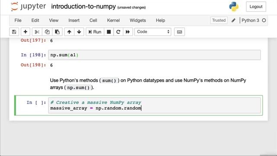Viewport: 277px width, 156px height.
Task: Open the Widgets menu
Action: [x=138, y=20]
